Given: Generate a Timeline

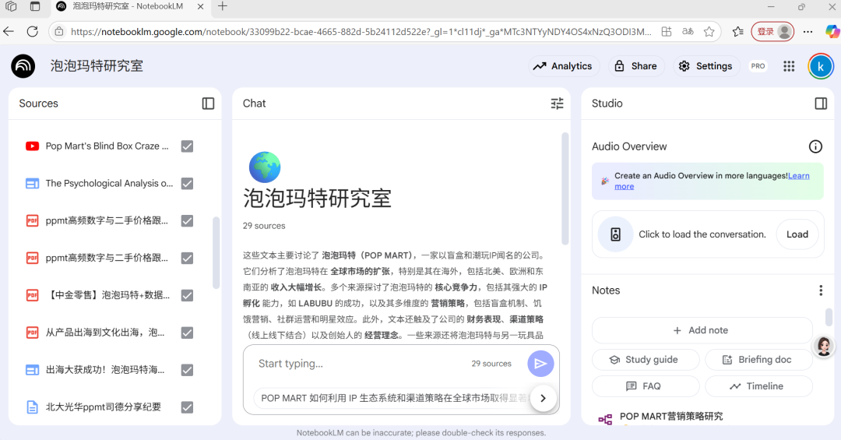Looking at the screenshot, I should pyautogui.click(x=758, y=386).
